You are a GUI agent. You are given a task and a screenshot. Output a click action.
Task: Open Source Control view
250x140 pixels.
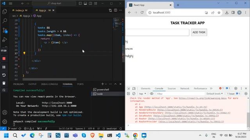(5, 30)
